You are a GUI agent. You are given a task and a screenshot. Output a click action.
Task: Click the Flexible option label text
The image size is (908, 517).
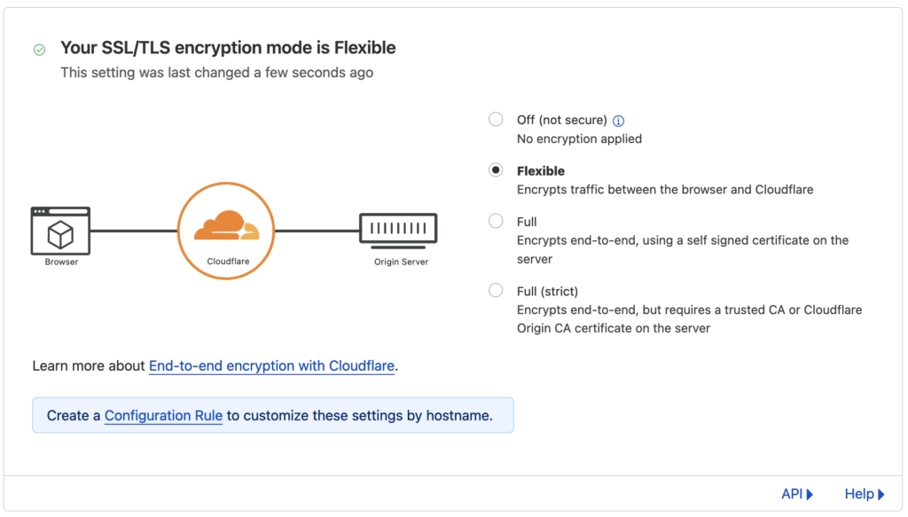coord(541,170)
